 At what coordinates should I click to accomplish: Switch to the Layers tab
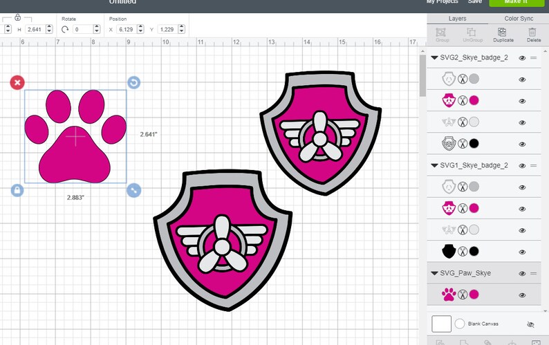(457, 19)
